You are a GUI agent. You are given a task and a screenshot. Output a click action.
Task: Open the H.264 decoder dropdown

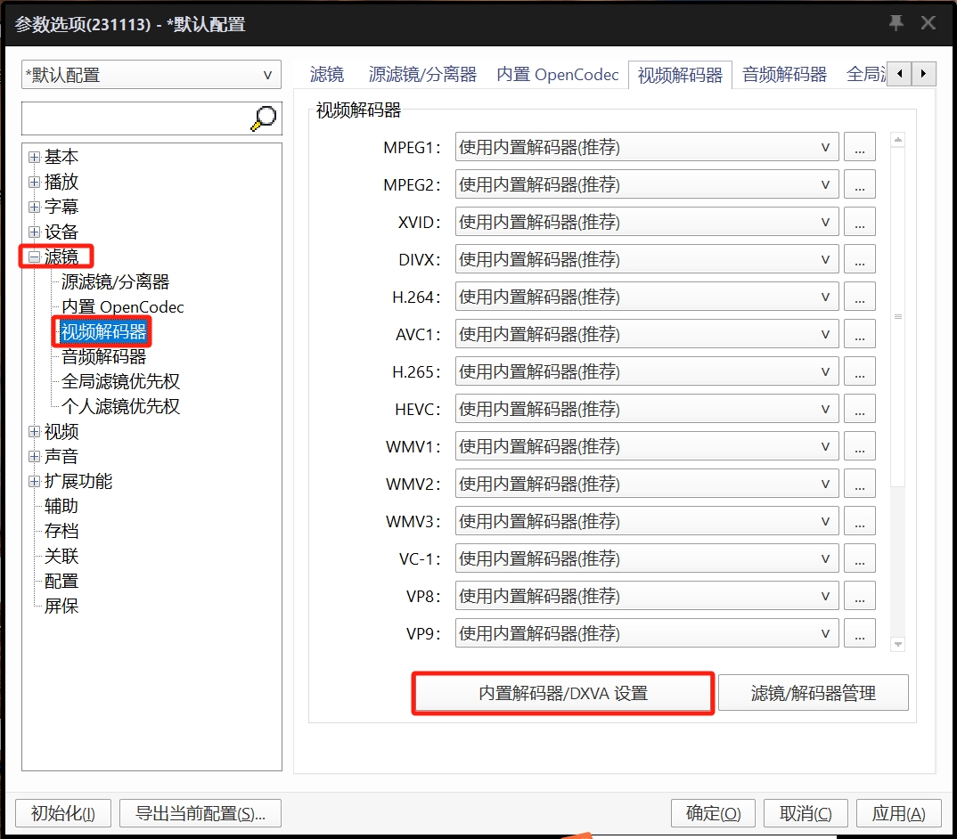coord(647,297)
